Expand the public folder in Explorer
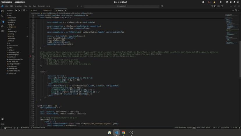The image size is (241, 136). click(10, 48)
